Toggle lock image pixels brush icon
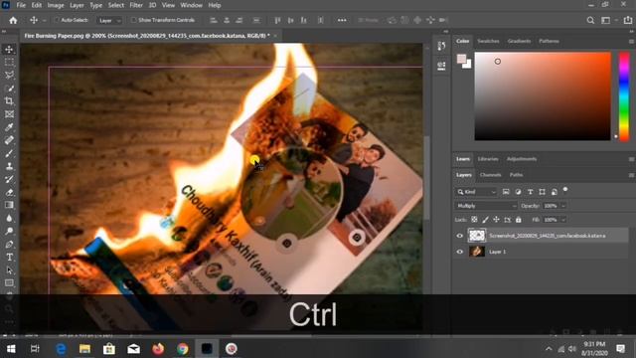The width and height of the screenshot is (636, 358). click(485, 220)
